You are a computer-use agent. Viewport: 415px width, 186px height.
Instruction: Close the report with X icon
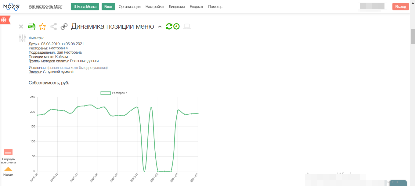21,27
